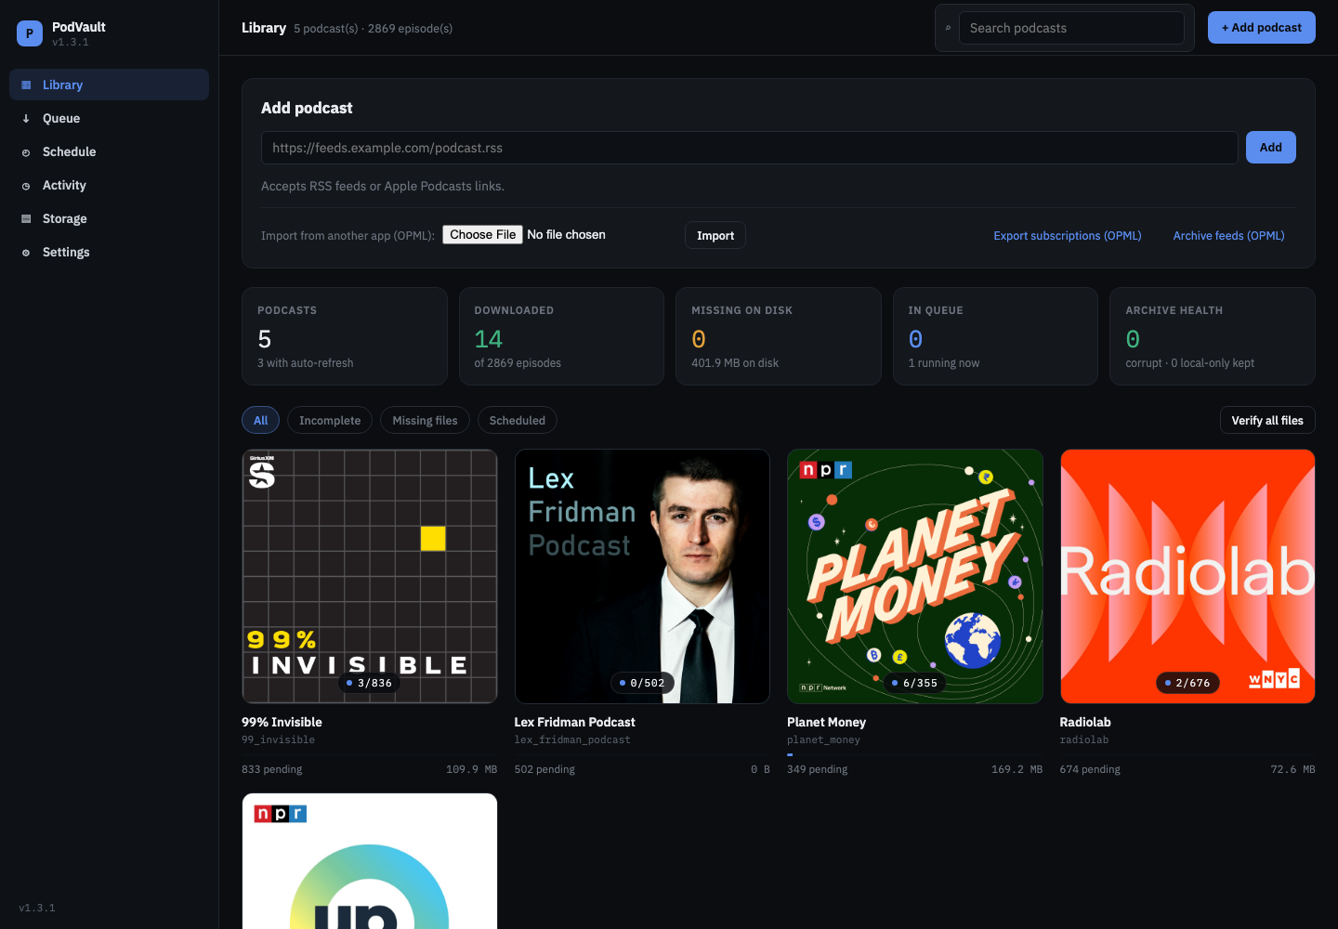Click the 72.6 MB size text
Image resolution: width=1338 pixels, height=929 pixels.
(x=1292, y=769)
